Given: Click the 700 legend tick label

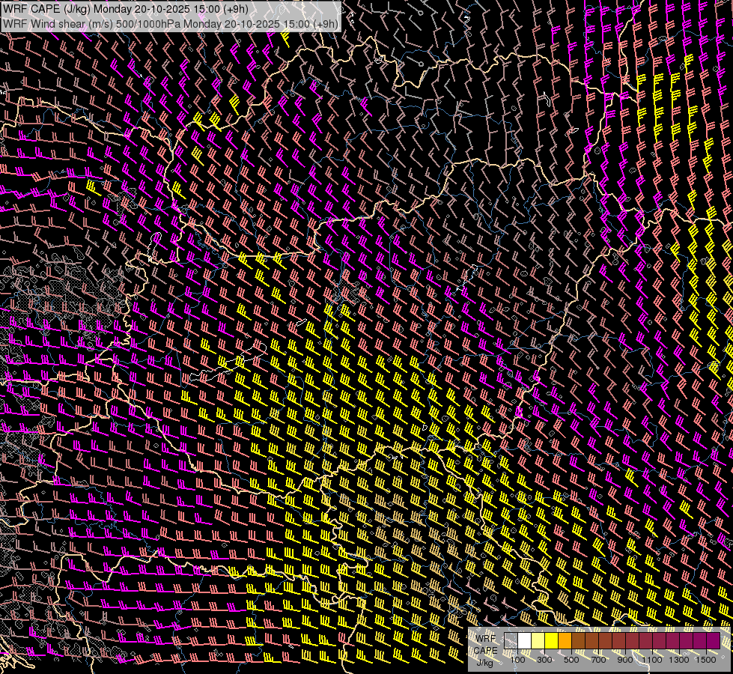Looking at the screenshot, I should click(598, 659).
